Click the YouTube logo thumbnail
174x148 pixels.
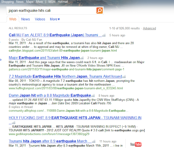(136, 144)
